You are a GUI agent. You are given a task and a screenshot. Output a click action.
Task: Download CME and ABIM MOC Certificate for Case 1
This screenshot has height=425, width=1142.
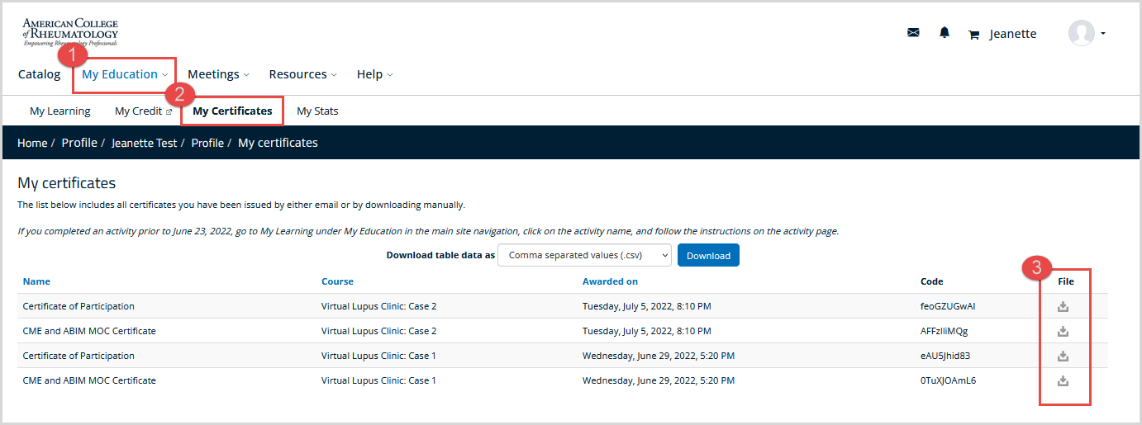pos(1063,381)
